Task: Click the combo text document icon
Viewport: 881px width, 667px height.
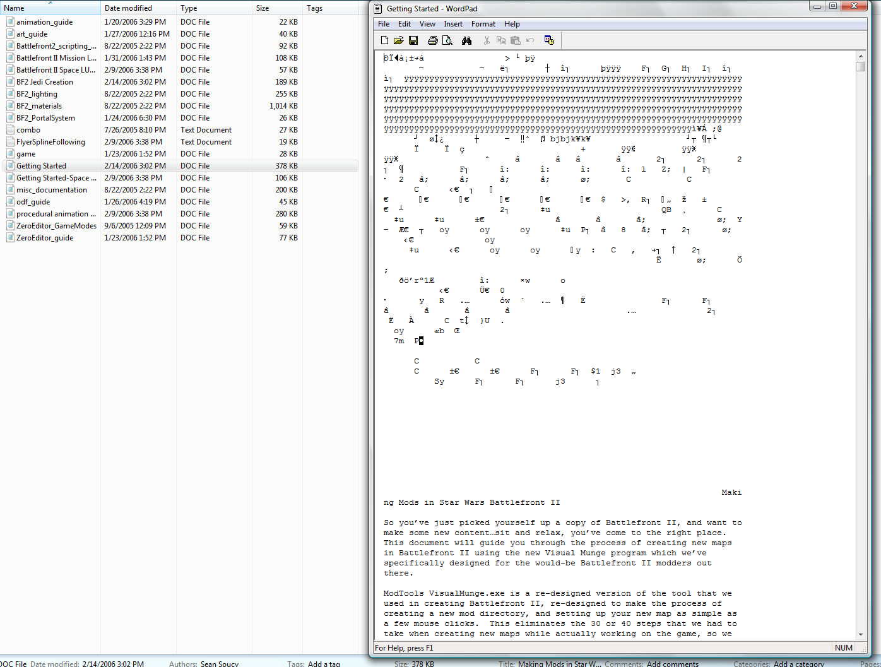Action: tap(10, 129)
